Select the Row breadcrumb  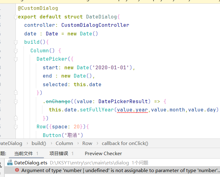(x=87, y=143)
